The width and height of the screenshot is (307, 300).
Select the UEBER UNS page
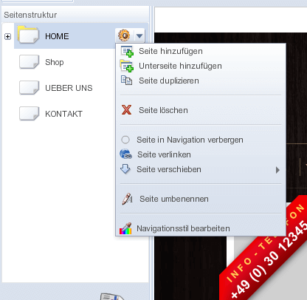[x=69, y=88]
